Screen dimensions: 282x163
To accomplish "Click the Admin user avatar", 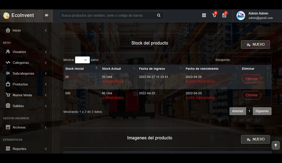I will click(241, 15).
